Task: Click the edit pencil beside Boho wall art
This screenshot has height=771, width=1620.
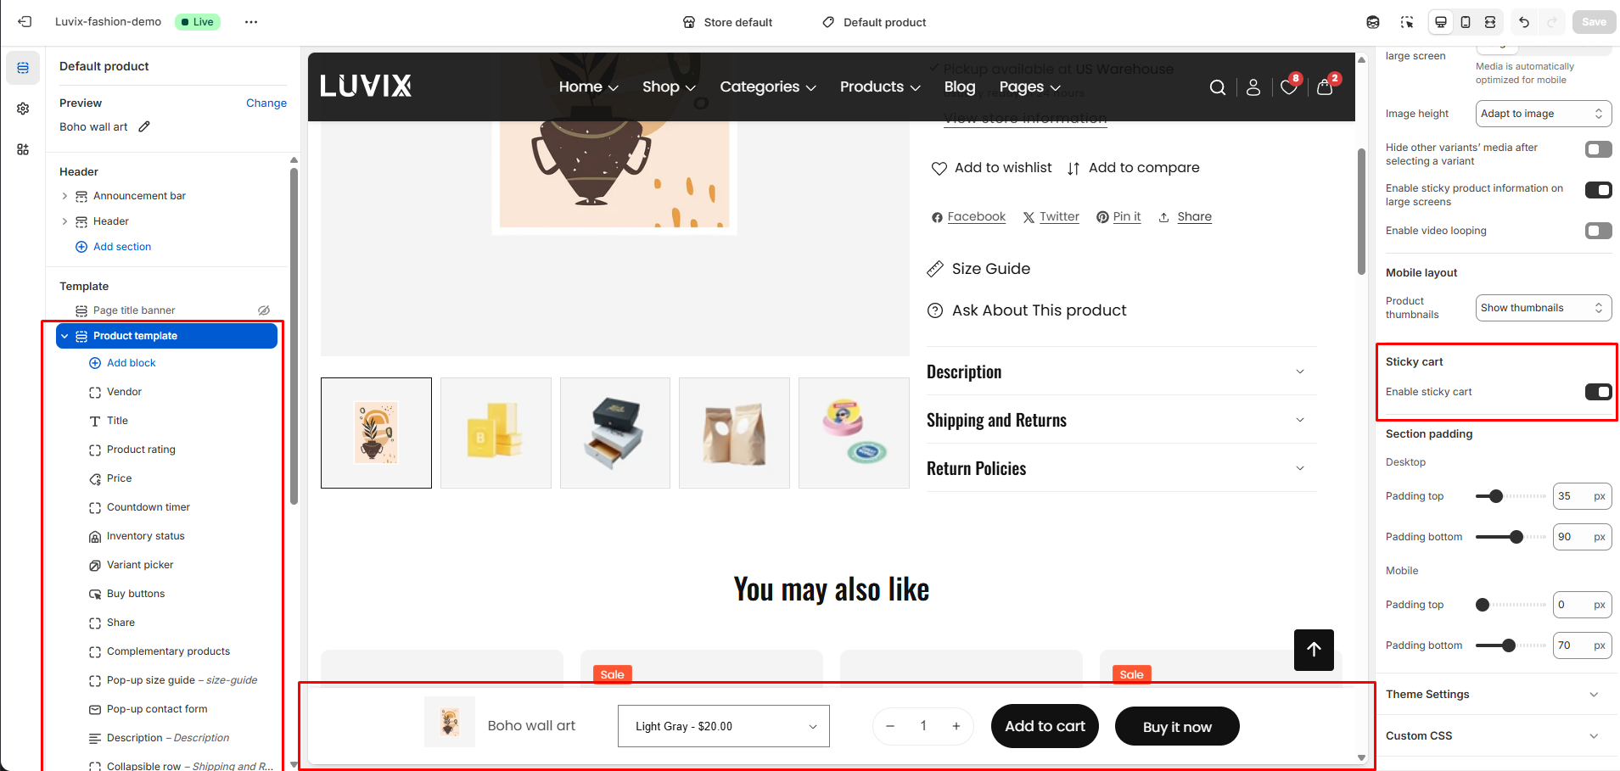Action: click(144, 126)
